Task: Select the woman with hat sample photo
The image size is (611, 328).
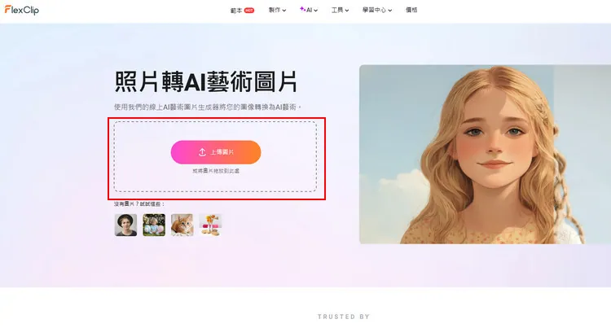Action: pyautogui.click(x=125, y=225)
